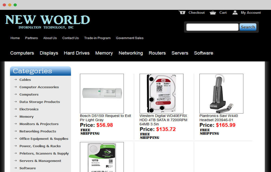This screenshot has width=271, height=172.
Task: Click the Plantronics headset product image
Action: point(221,94)
